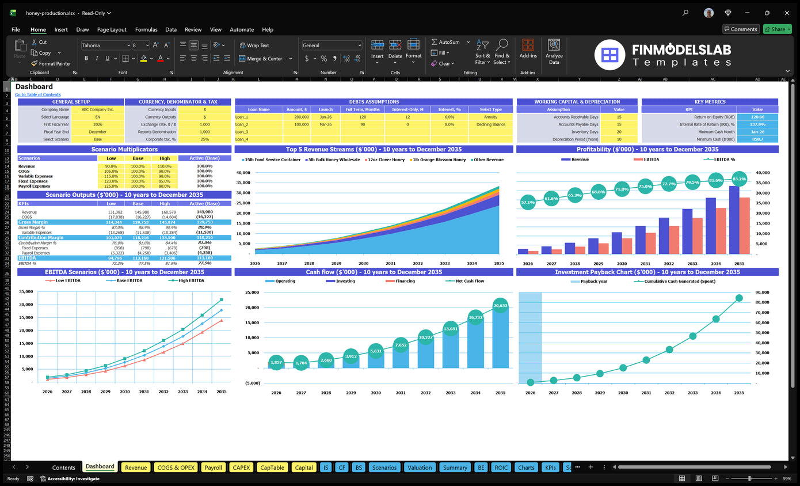Viewport: 800px width, 486px height.
Task: Expand Merge & Center options arrow
Action: 290,59
